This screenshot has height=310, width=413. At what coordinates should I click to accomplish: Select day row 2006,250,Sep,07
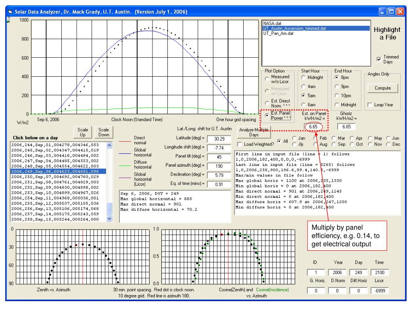tap(58, 177)
